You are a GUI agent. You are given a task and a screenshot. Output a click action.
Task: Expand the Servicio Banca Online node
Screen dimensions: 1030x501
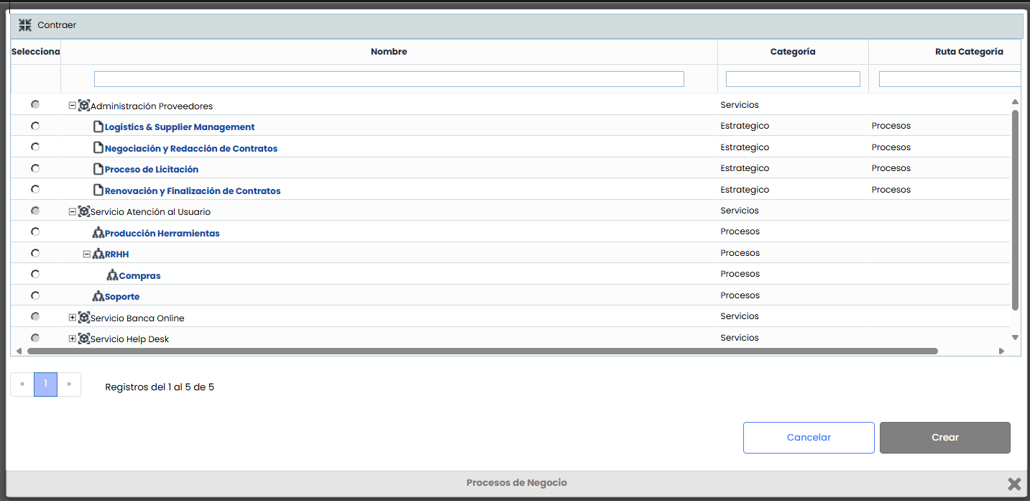[x=72, y=318]
